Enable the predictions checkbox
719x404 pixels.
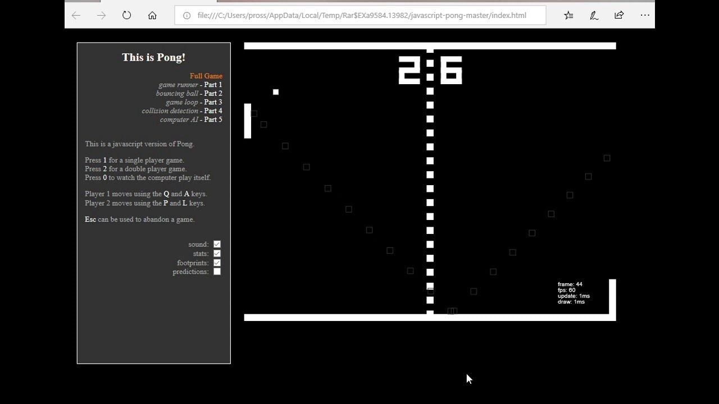pyautogui.click(x=217, y=272)
